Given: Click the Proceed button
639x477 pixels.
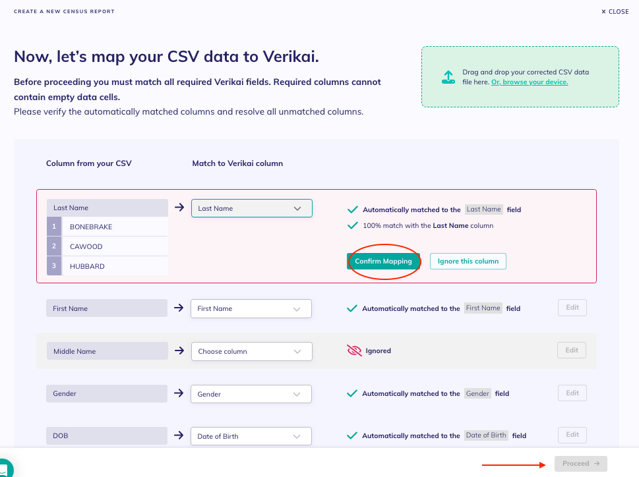Looking at the screenshot, I should tap(581, 464).
